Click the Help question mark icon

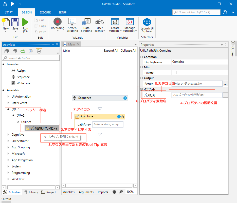click(225, 12)
